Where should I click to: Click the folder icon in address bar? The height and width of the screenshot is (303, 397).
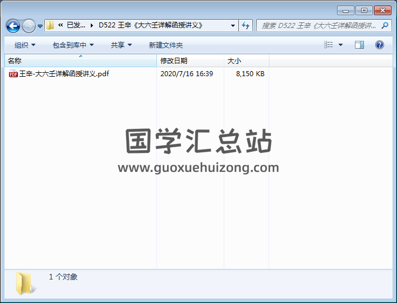pos(50,25)
